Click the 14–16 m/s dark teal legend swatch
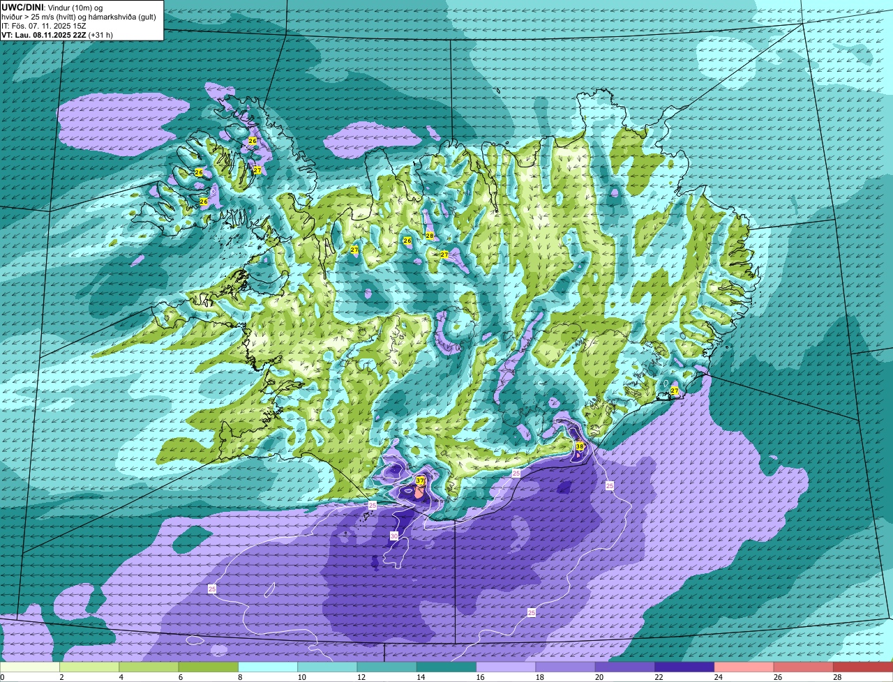The width and height of the screenshot is (893, 682). (x=446, y=667)
